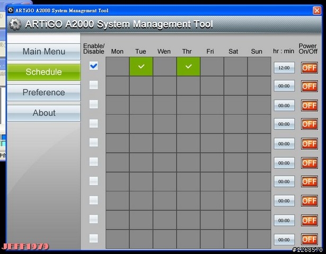Deselect Tuesday in the first schedule row
The image size is (326, 254).
(x=141, y=66)
